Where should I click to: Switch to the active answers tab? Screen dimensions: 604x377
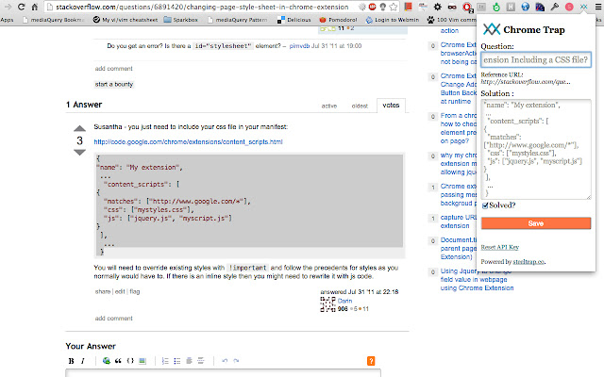(x=328, y=106)
